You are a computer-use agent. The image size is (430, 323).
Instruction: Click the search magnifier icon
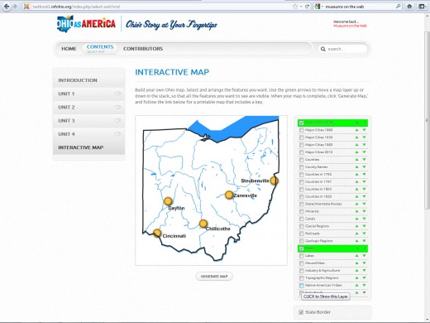[x=323, y=49]
